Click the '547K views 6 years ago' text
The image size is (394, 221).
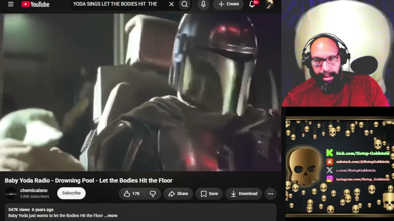(x=31, y=210)
